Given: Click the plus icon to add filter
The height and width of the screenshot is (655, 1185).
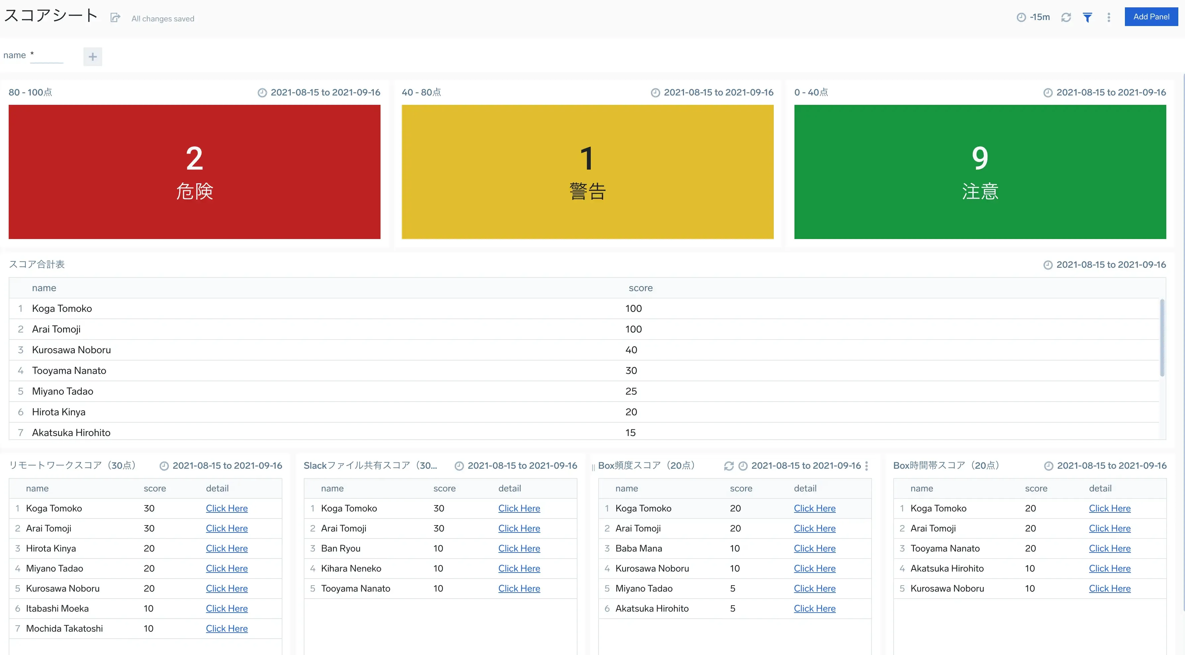Looking at the screenshot, I should (92, 56).
